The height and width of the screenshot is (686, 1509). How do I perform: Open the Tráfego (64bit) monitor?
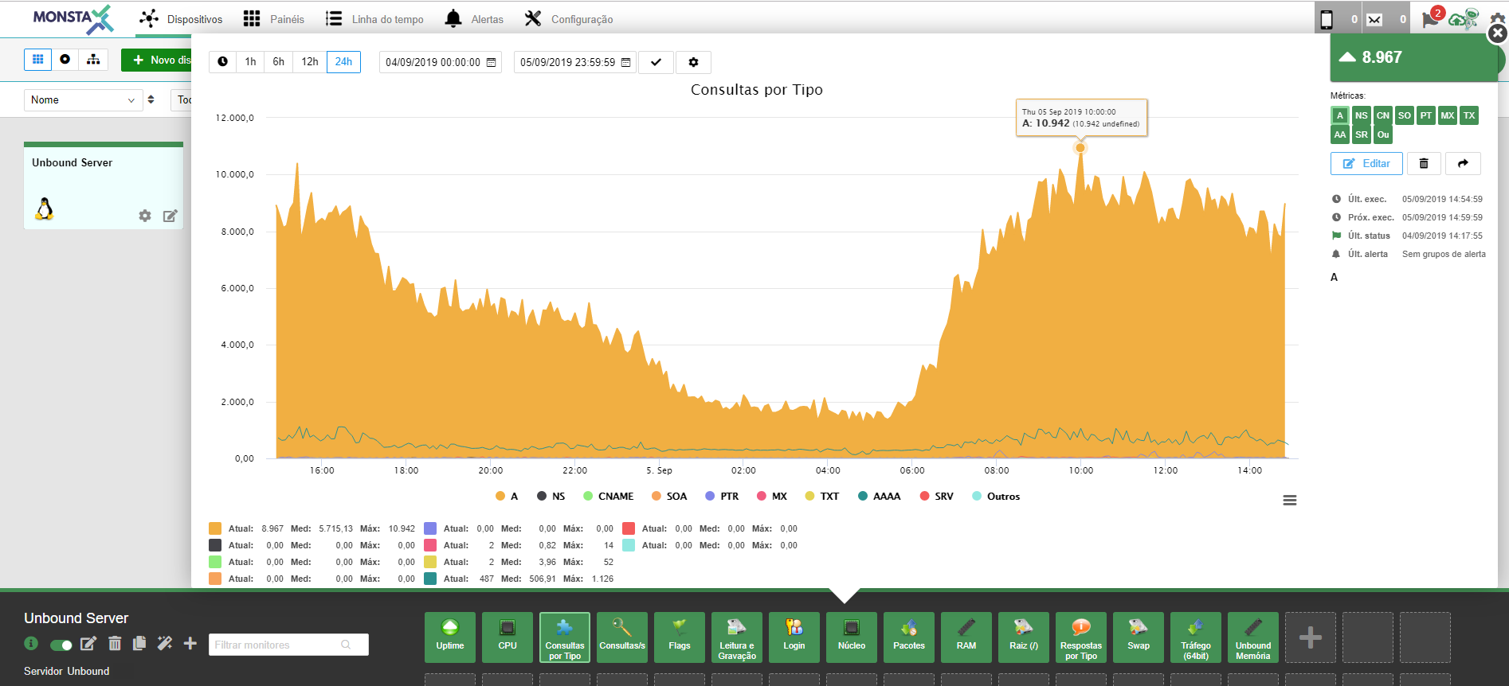1196,637
